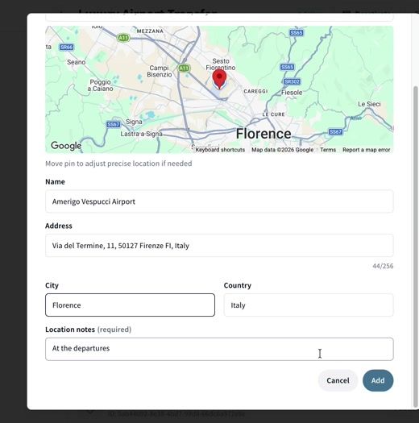
Task: Click the Fiesole label on the map
Action: (x=292, y=93)
